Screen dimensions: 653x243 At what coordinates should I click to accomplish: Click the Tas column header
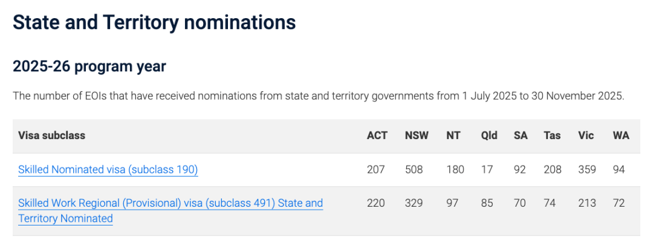coord(552,135)
